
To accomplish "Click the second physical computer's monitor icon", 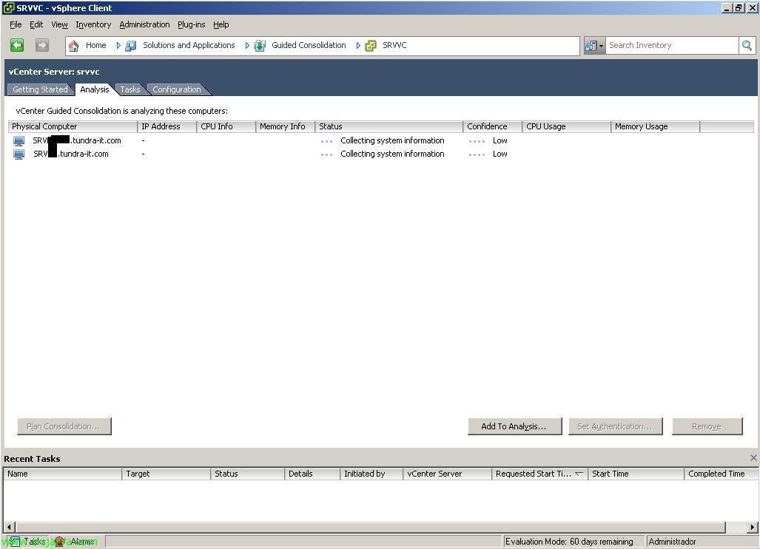I will (x=19, y=154).
